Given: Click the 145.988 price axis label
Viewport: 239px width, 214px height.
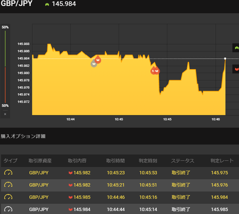Looking at the screenshot, I should pyautogui.click(x=23, y=44).
